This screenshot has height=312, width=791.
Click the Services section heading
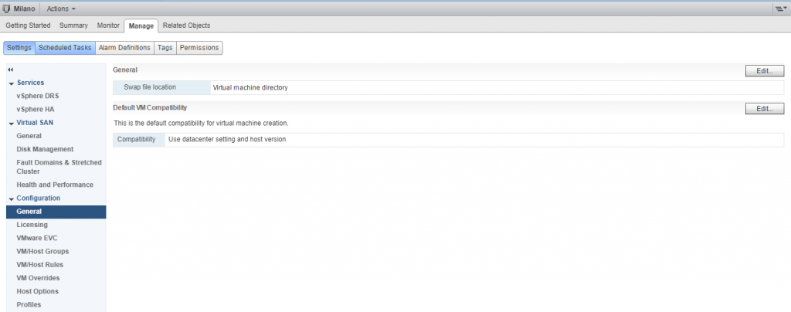(30, 83)
